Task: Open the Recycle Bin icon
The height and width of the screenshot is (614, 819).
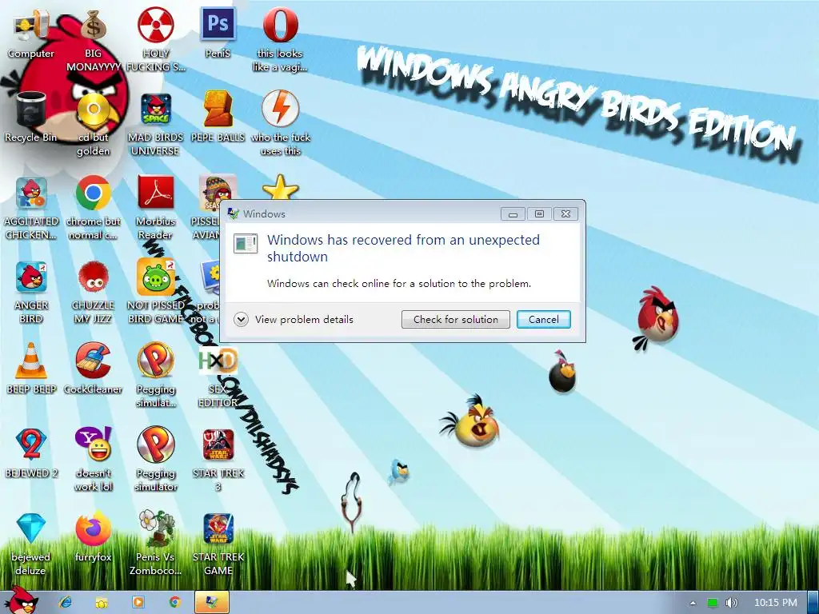Action: tap(31, 116)
